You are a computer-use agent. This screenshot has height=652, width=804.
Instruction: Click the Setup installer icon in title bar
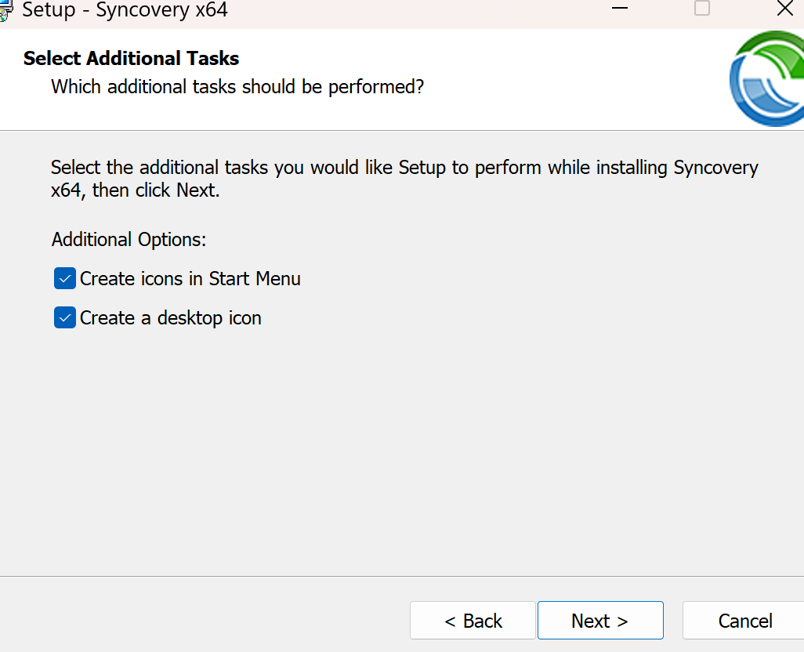point(5,10)
